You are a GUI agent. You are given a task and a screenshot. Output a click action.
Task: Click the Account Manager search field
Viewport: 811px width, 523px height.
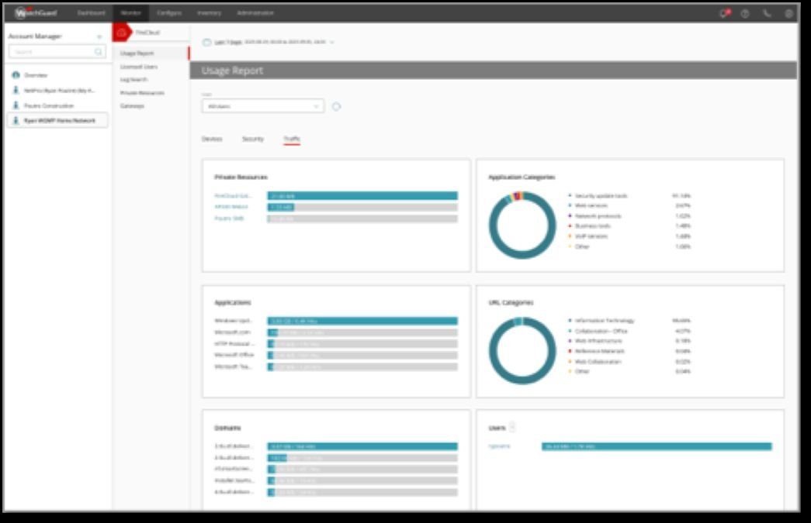click(x=50, y=52)
